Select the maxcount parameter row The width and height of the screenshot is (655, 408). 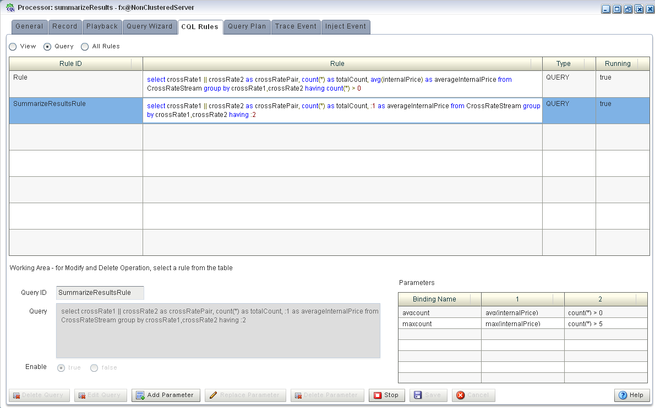coord(522,324)
